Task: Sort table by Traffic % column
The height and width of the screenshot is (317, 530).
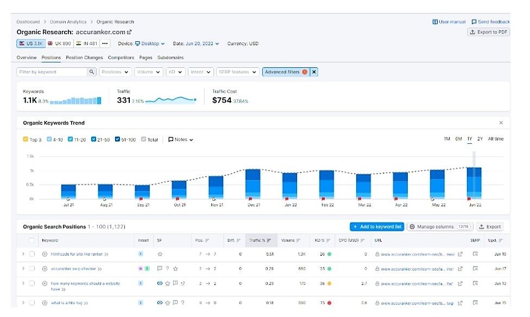Action: (x=260, y=240)
